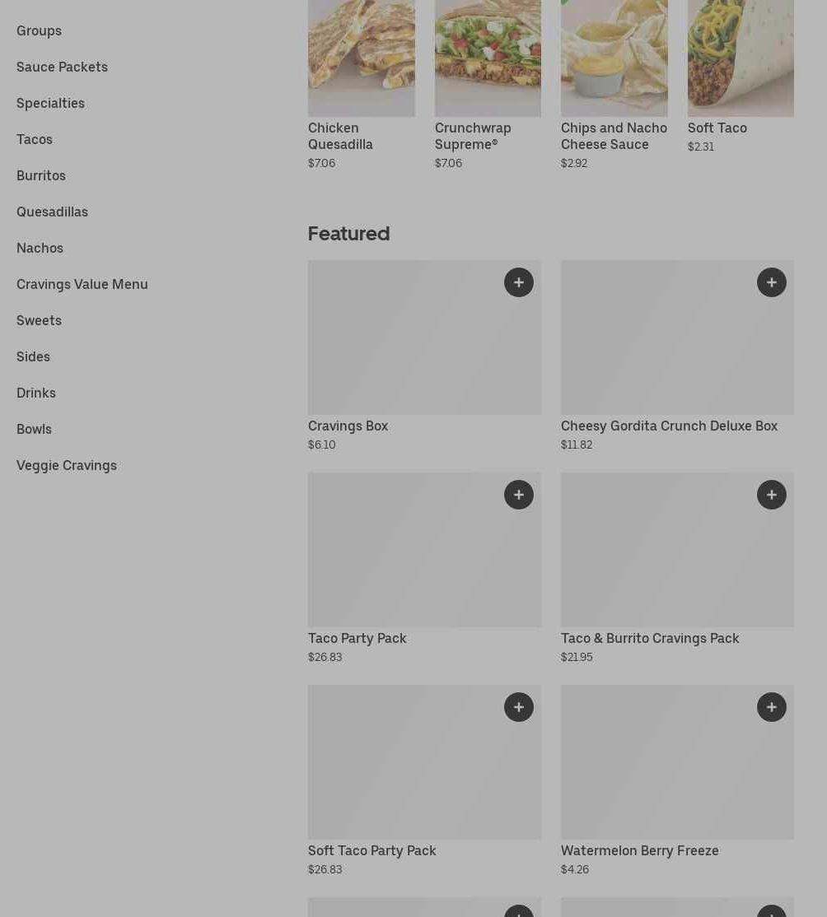The width and height of the screenshot is (827, 917).
Task: Go to Burritos category in sidebar
Action: [41, 175]
